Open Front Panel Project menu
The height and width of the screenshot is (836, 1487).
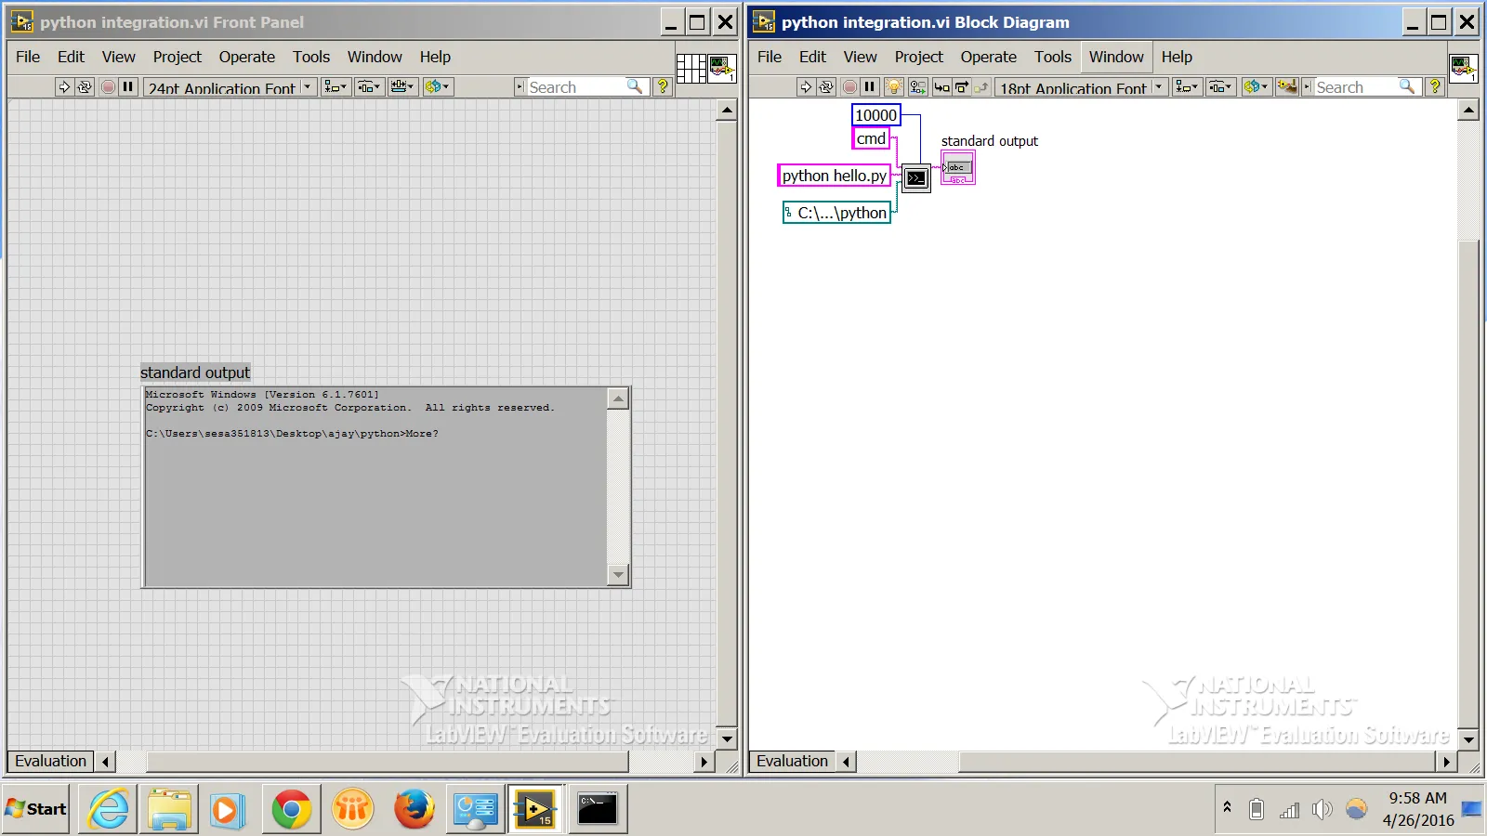click(x=177, y=57)
